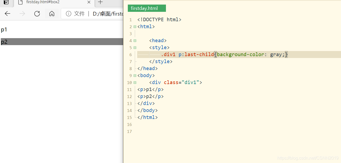The height and width of the screenshot is (163, 341).
Task: Click the gray value in the CSS
Action: click(x=276, y=55)
